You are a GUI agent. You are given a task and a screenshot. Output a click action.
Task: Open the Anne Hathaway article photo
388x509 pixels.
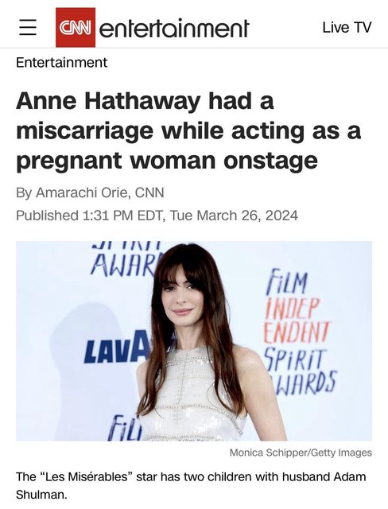coord(194,341)
